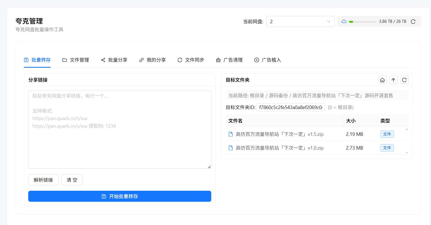Click the 解析链接 button
The width and height of the screenshot is (431, 225).
pyautogui.click(x=43, y=180)
